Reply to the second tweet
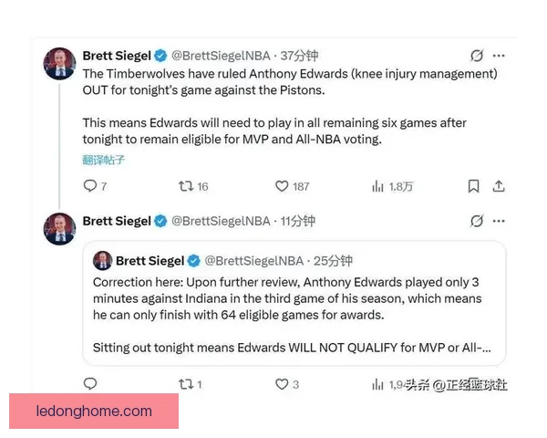 [90, 384]
